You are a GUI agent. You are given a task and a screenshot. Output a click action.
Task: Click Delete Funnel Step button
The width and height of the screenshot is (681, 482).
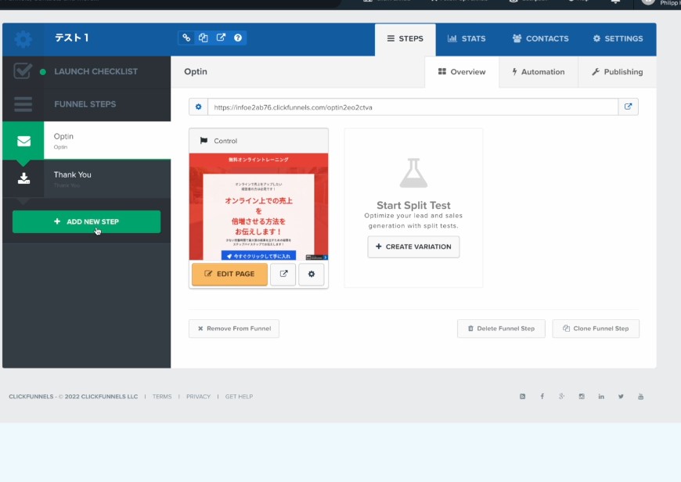[501, 329]
